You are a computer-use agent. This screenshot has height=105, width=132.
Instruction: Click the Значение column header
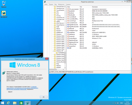[95, 7]
